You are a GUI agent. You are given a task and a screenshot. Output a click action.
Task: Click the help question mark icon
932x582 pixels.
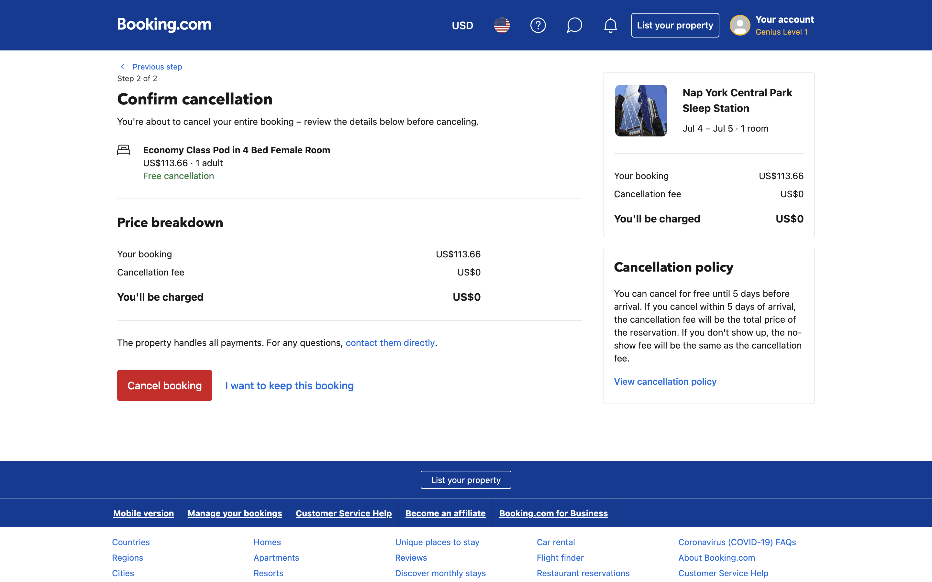(x=538, y=26)
